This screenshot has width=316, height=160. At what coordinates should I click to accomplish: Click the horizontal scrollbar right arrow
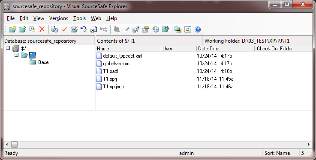[x=309, y=144]
